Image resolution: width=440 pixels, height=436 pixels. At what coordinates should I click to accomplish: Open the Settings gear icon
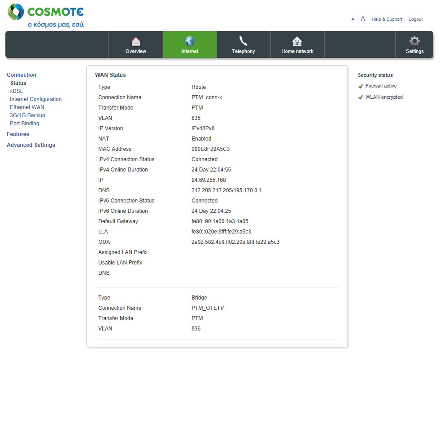tap(414, 41)
